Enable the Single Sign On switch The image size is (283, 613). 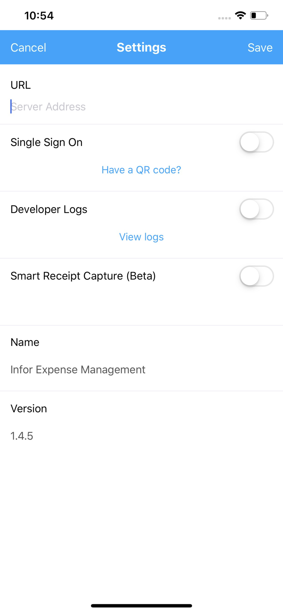[256, 142]
